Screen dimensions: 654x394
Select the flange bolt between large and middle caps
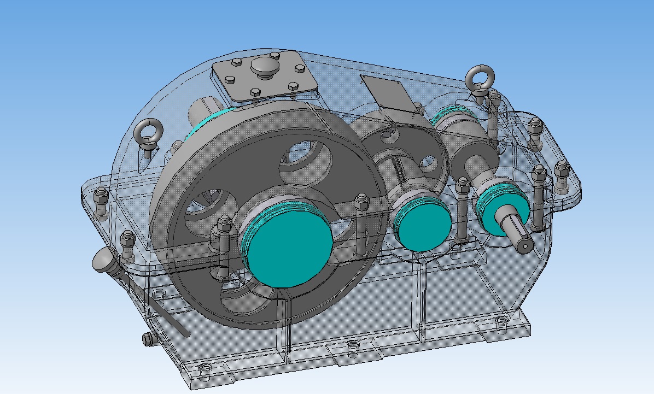click(x=361, y=225)
